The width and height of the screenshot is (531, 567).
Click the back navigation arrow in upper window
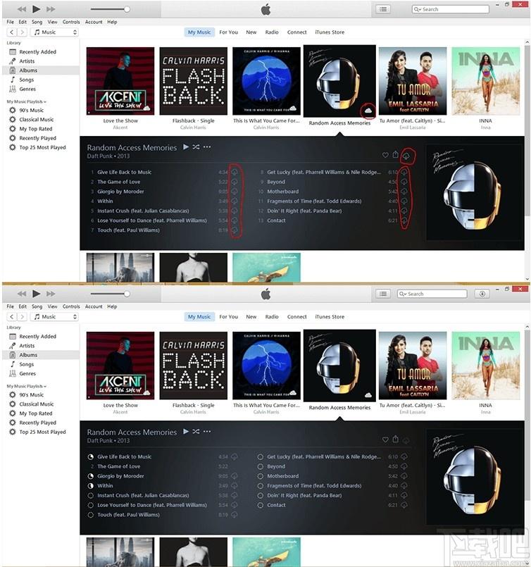pos(12,32)
